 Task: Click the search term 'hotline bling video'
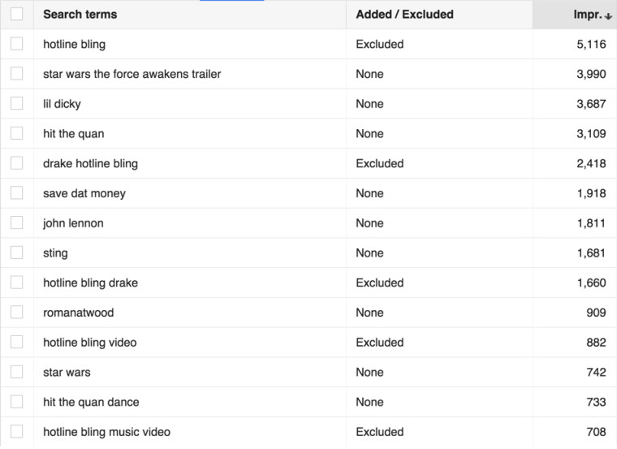90,343
